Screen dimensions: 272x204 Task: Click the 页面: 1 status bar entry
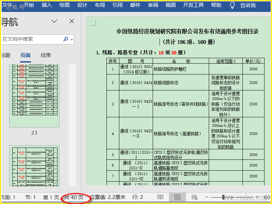click(x=8, y=197)
